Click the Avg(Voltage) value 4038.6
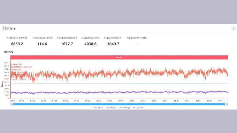This screenshot has width=237, height=133. click(90, 44)
